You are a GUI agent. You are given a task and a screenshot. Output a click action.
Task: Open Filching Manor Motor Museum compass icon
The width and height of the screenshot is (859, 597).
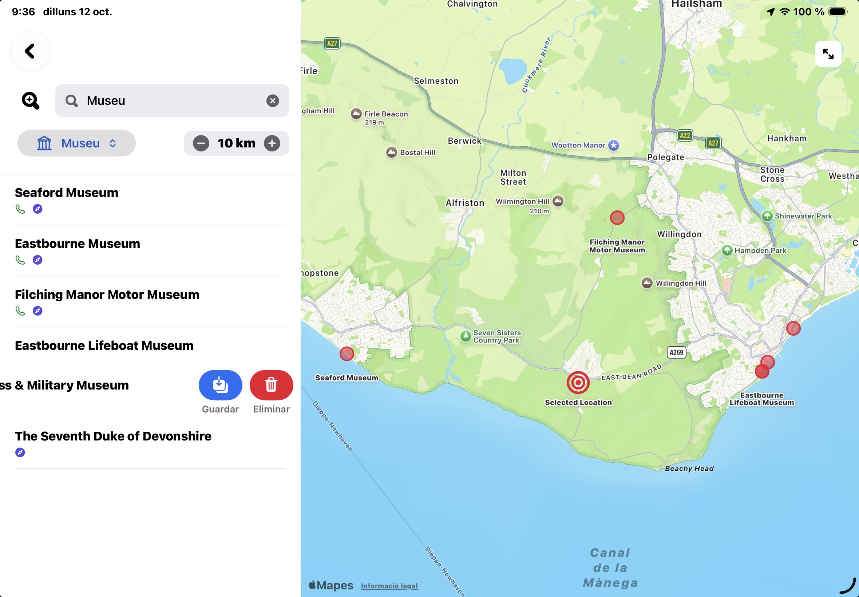pyautogui.click(x=37, y=311)
